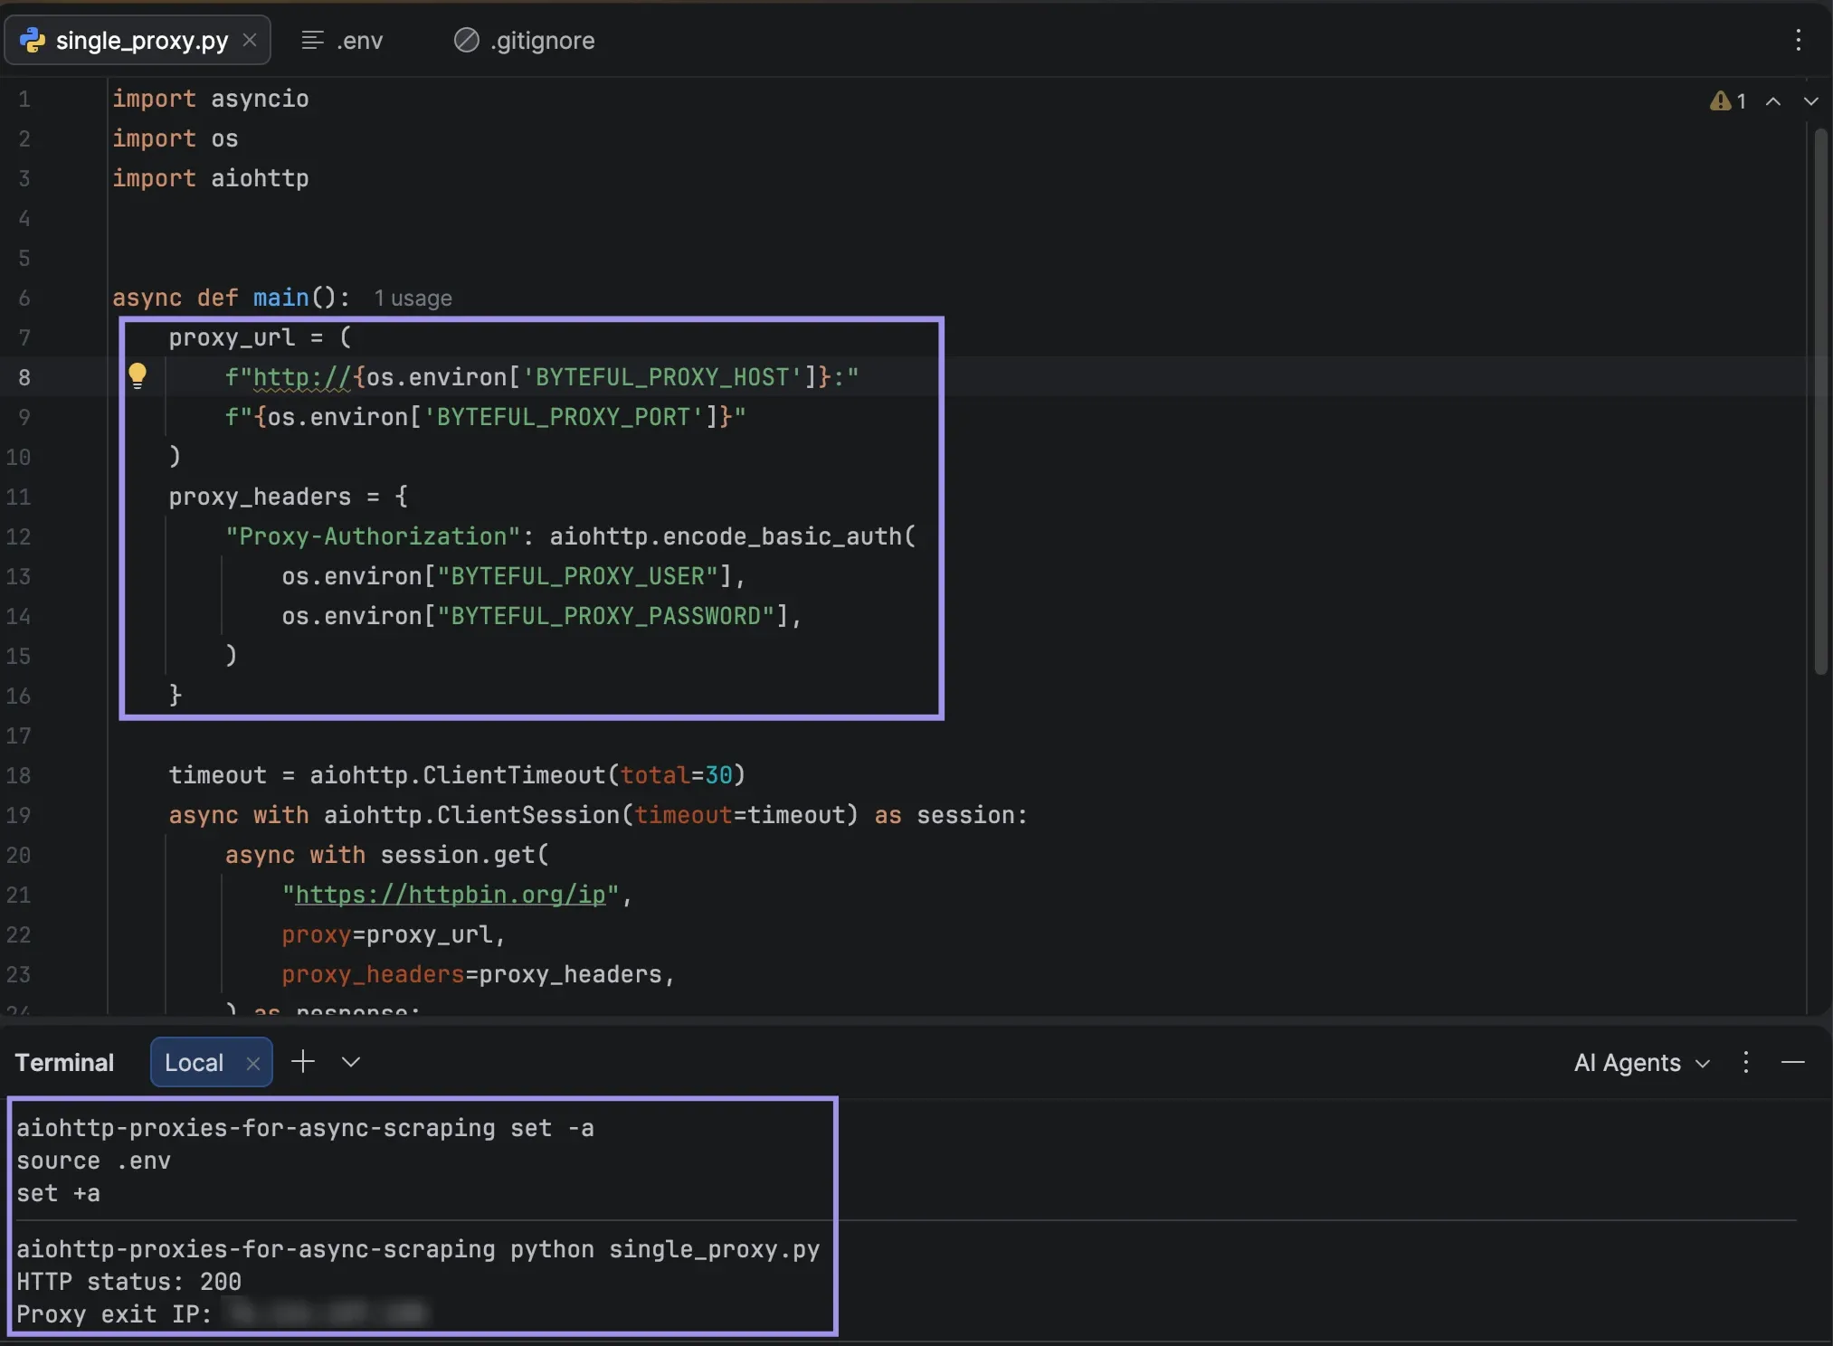Open editor tabs options kebab menu
1833x1346 pixels.
[1798, 41]
